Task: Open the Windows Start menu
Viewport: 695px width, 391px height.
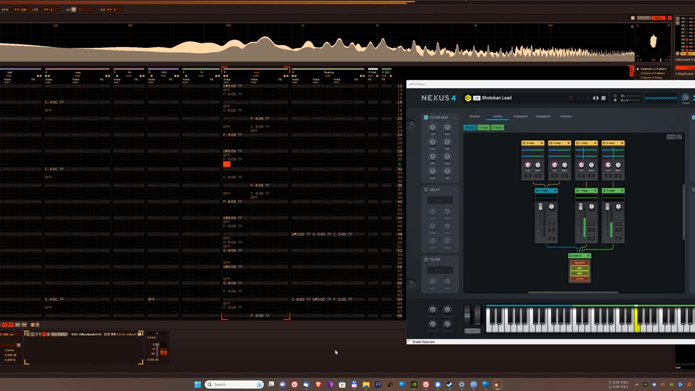Action: tap(198, 384)
